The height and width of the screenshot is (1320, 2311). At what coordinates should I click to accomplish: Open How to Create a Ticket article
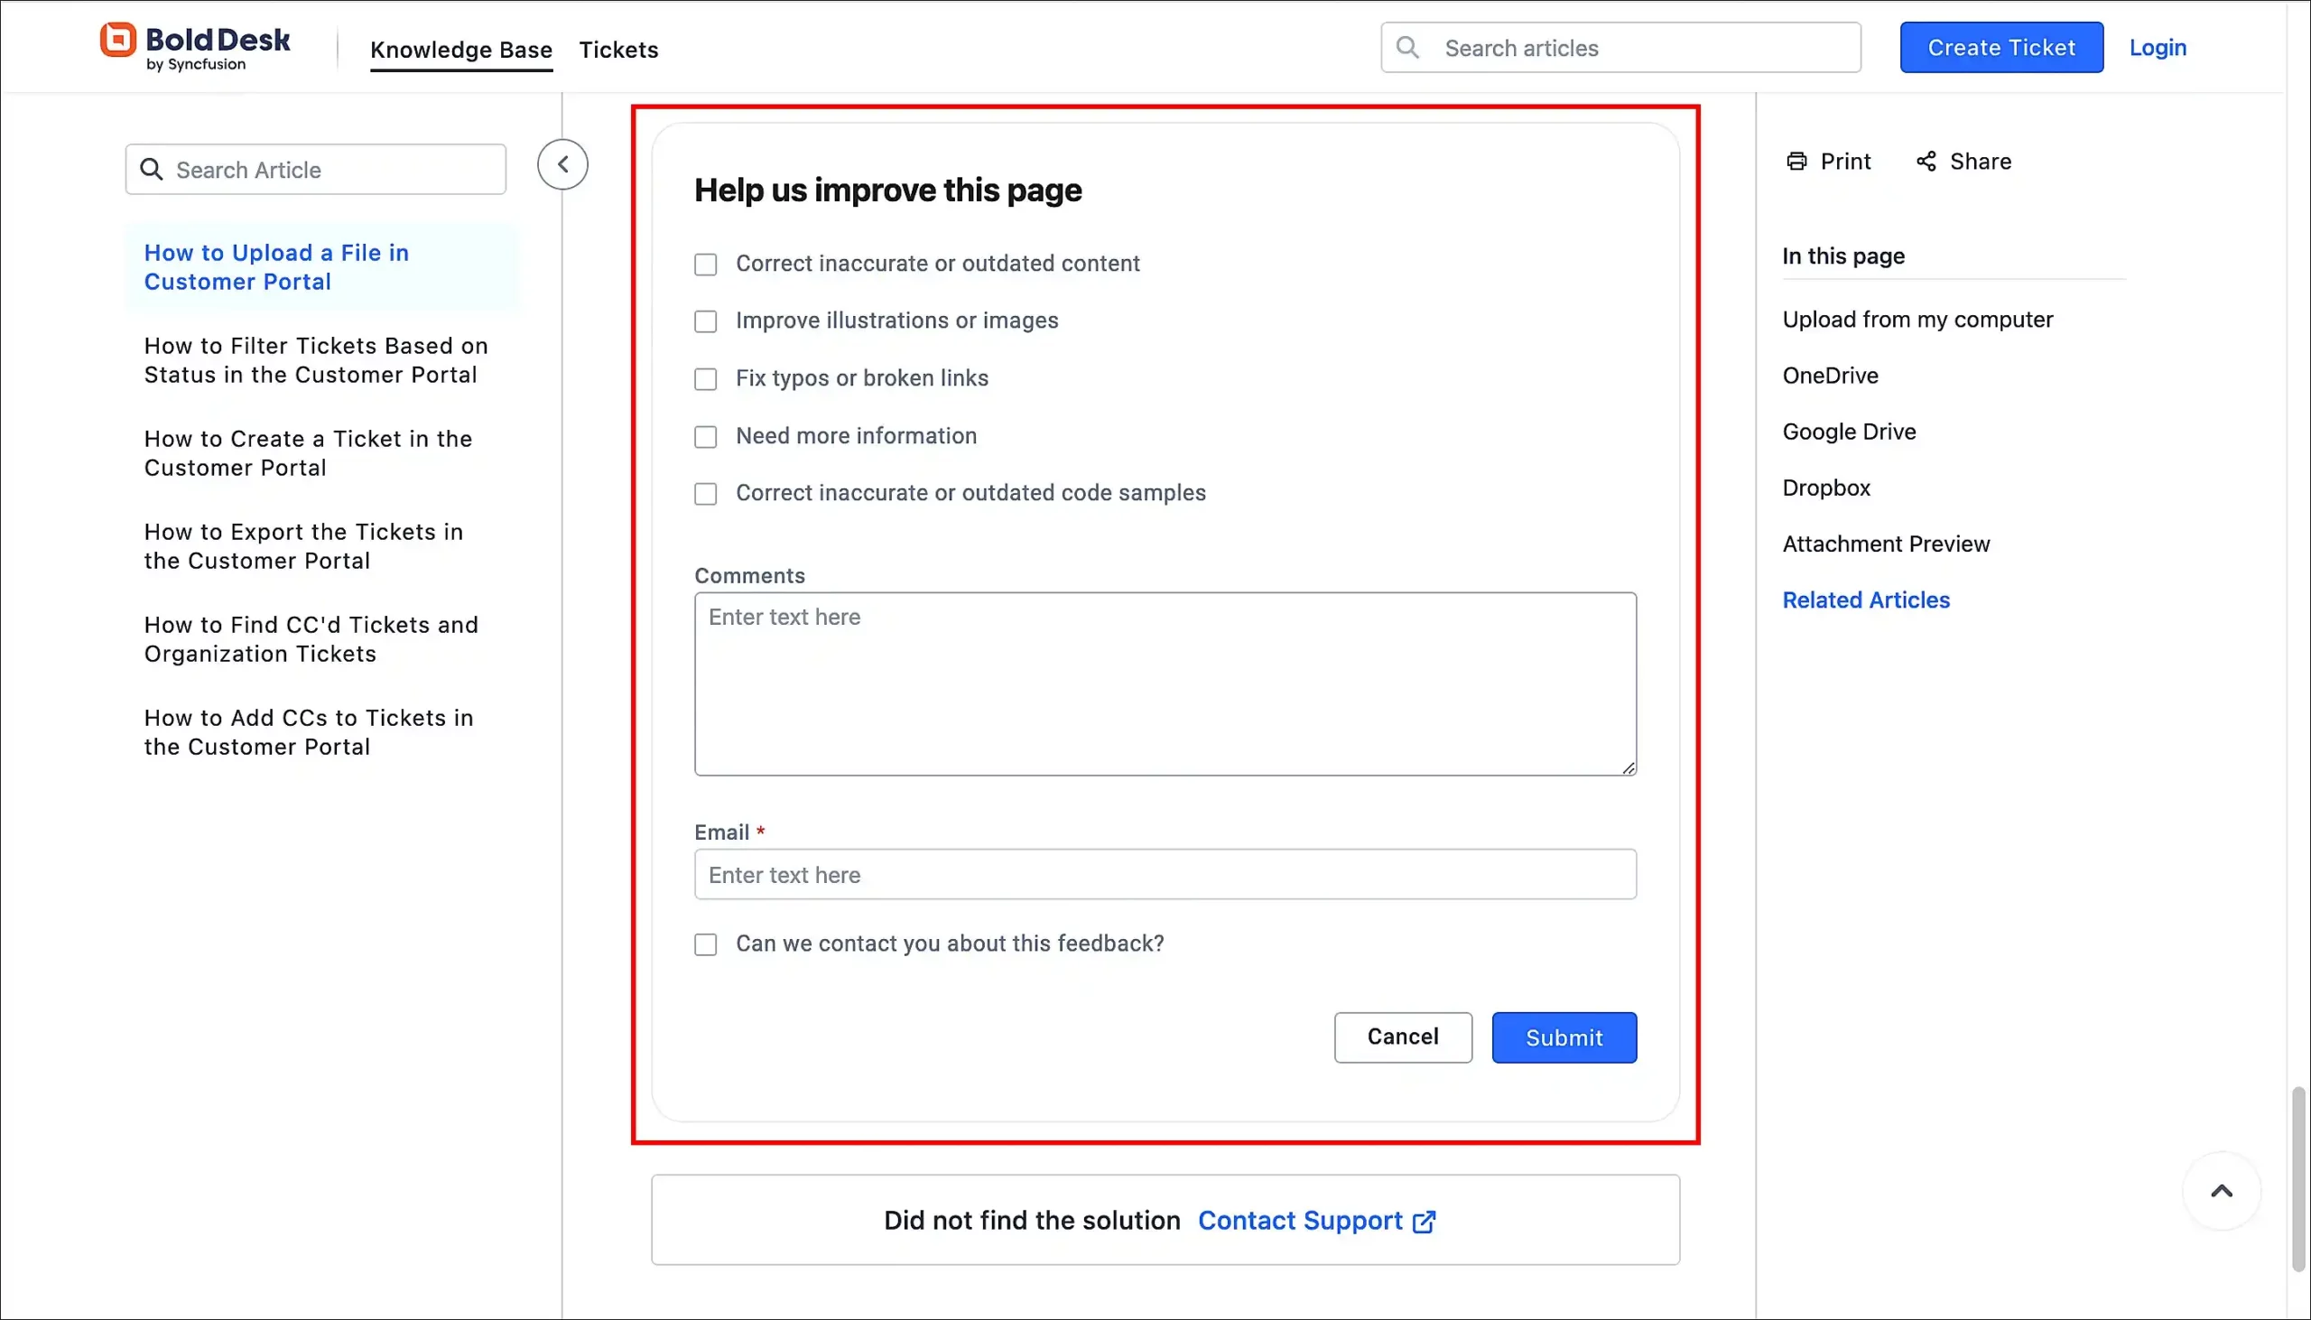click(x=308, y=453)
